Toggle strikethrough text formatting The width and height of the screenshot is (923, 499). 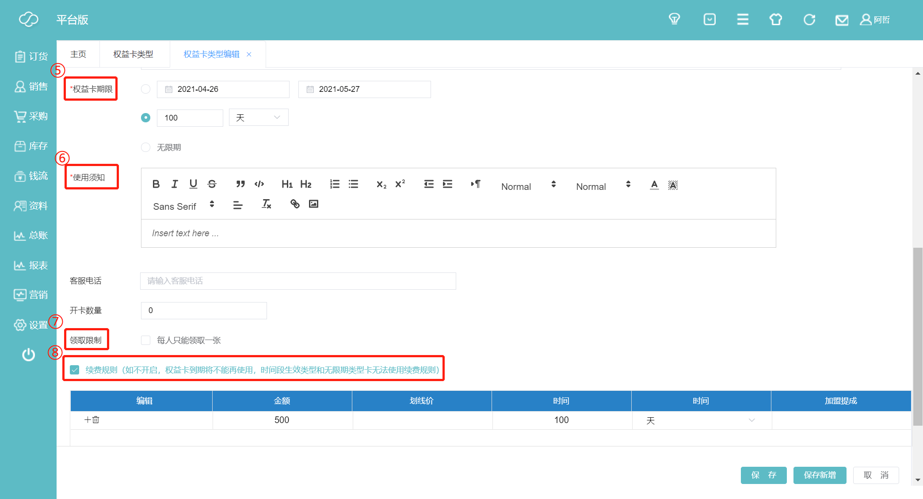point(212,184)
